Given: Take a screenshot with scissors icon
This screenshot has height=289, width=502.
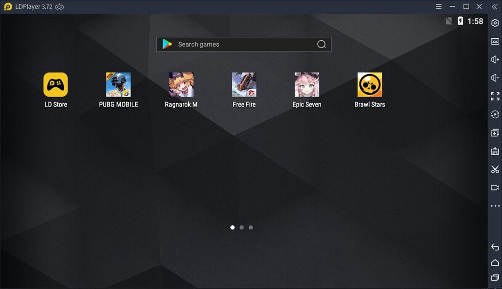Looking at the screenshot, I should [495, 169].
